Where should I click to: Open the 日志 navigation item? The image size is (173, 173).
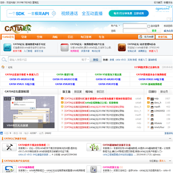click(70, 37)
